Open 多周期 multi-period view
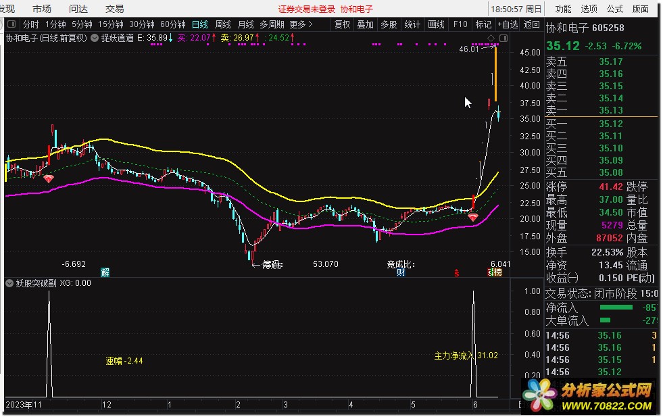 [272, 24]
